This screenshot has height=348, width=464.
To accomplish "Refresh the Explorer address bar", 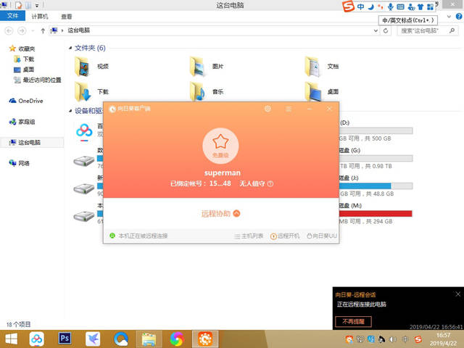I will click(386, 30).
